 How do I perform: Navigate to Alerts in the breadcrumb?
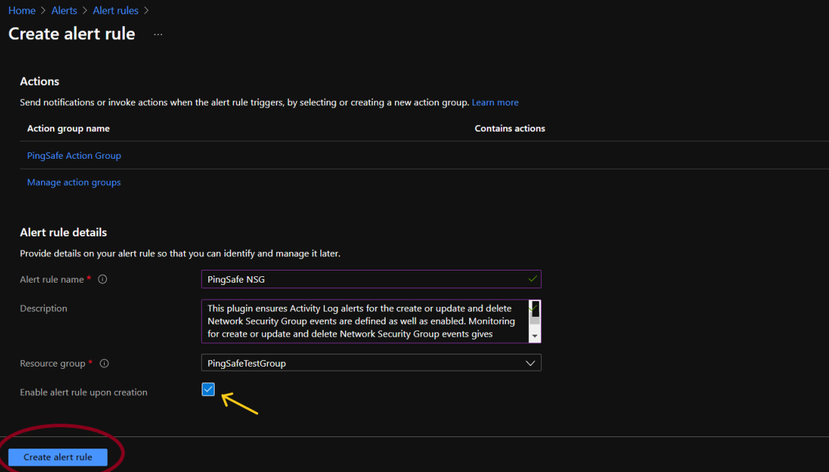[x=64, y=11]
